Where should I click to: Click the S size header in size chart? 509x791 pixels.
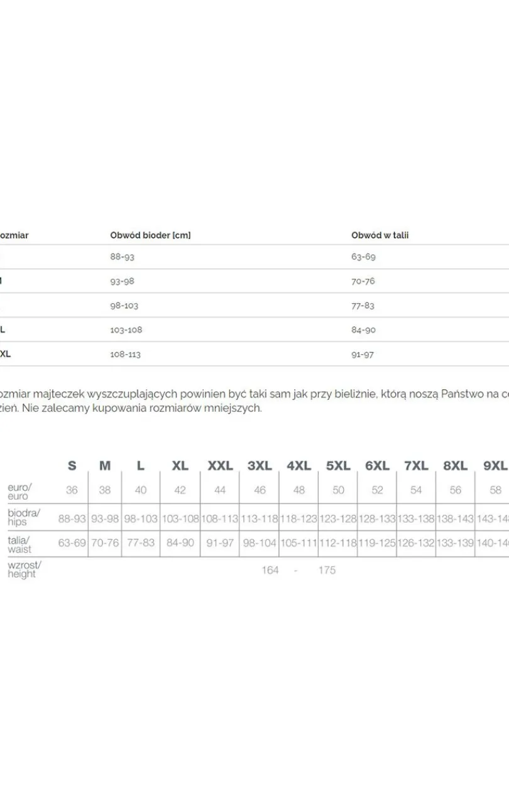click(x=72, y=466)
